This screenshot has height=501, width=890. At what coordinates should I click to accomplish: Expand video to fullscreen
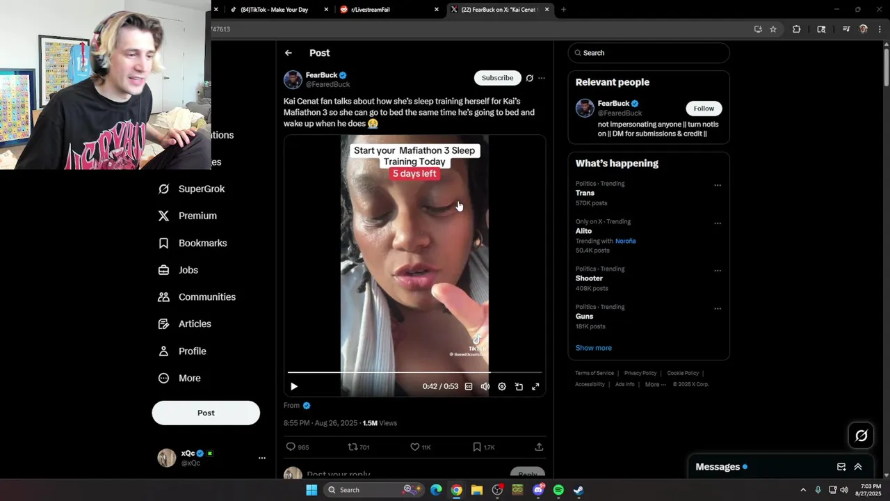tap(535, 387)
